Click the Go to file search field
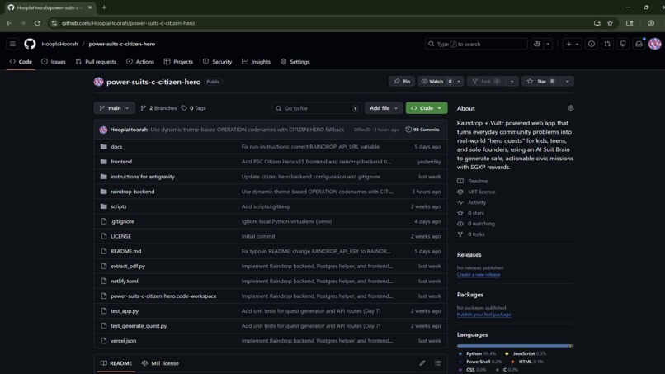Screen dimensions: 665x374 click(x=317, y=108)
